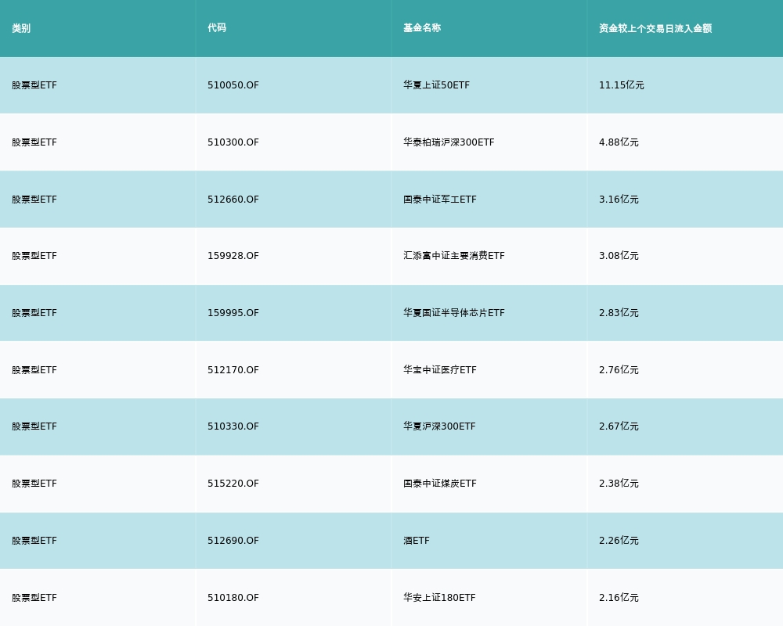Select fund code 510050.OF
The image size is (783, 626).
[233, 85]
